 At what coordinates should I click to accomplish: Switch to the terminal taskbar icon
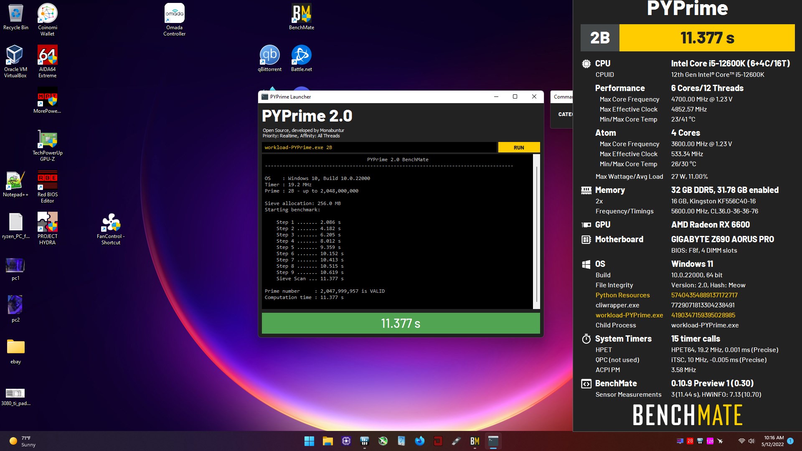click(493, 441)
